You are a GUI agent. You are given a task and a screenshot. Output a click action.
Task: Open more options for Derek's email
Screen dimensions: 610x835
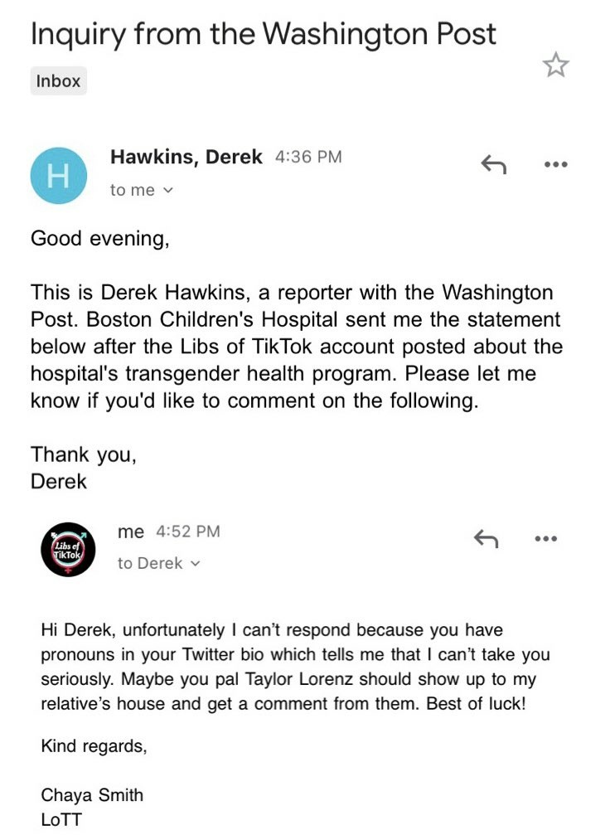555,165
